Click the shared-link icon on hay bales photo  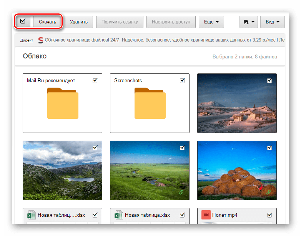coord(269,192)
